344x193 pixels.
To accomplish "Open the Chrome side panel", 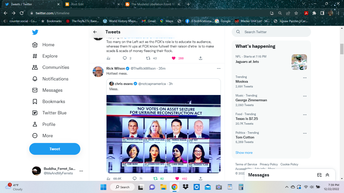I will tap(322, 13).
